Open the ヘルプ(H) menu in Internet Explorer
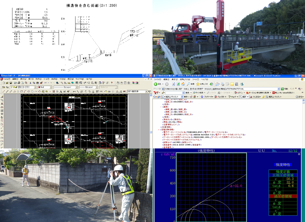This screenshot has width=305, height=222. click(205, 80)
